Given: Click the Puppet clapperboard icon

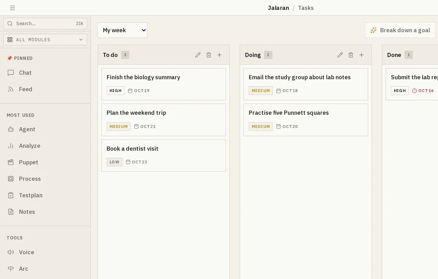Looking at the screenshot, I should (11, 162).
